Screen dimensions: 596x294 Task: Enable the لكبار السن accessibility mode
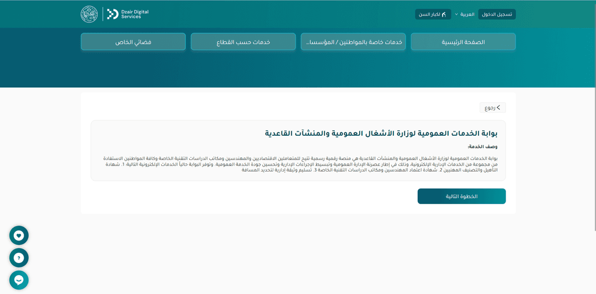[433, 14]
